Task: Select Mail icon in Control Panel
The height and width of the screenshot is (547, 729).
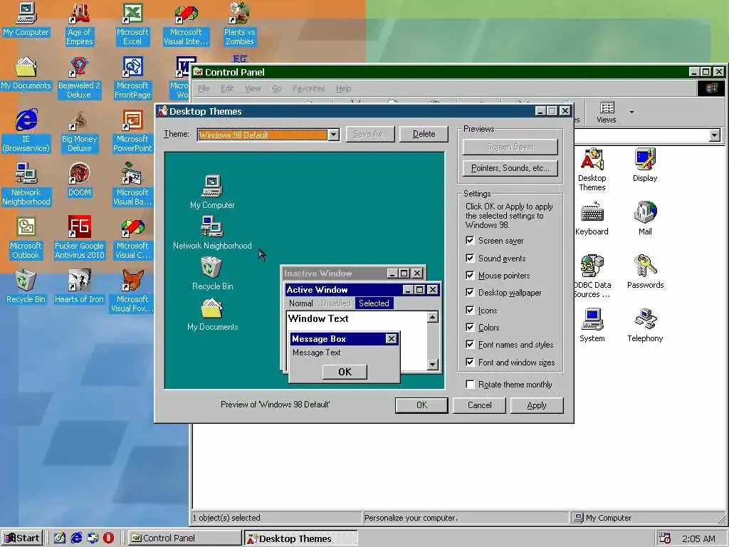Action: pyautogui.click(x=645, y=219)
